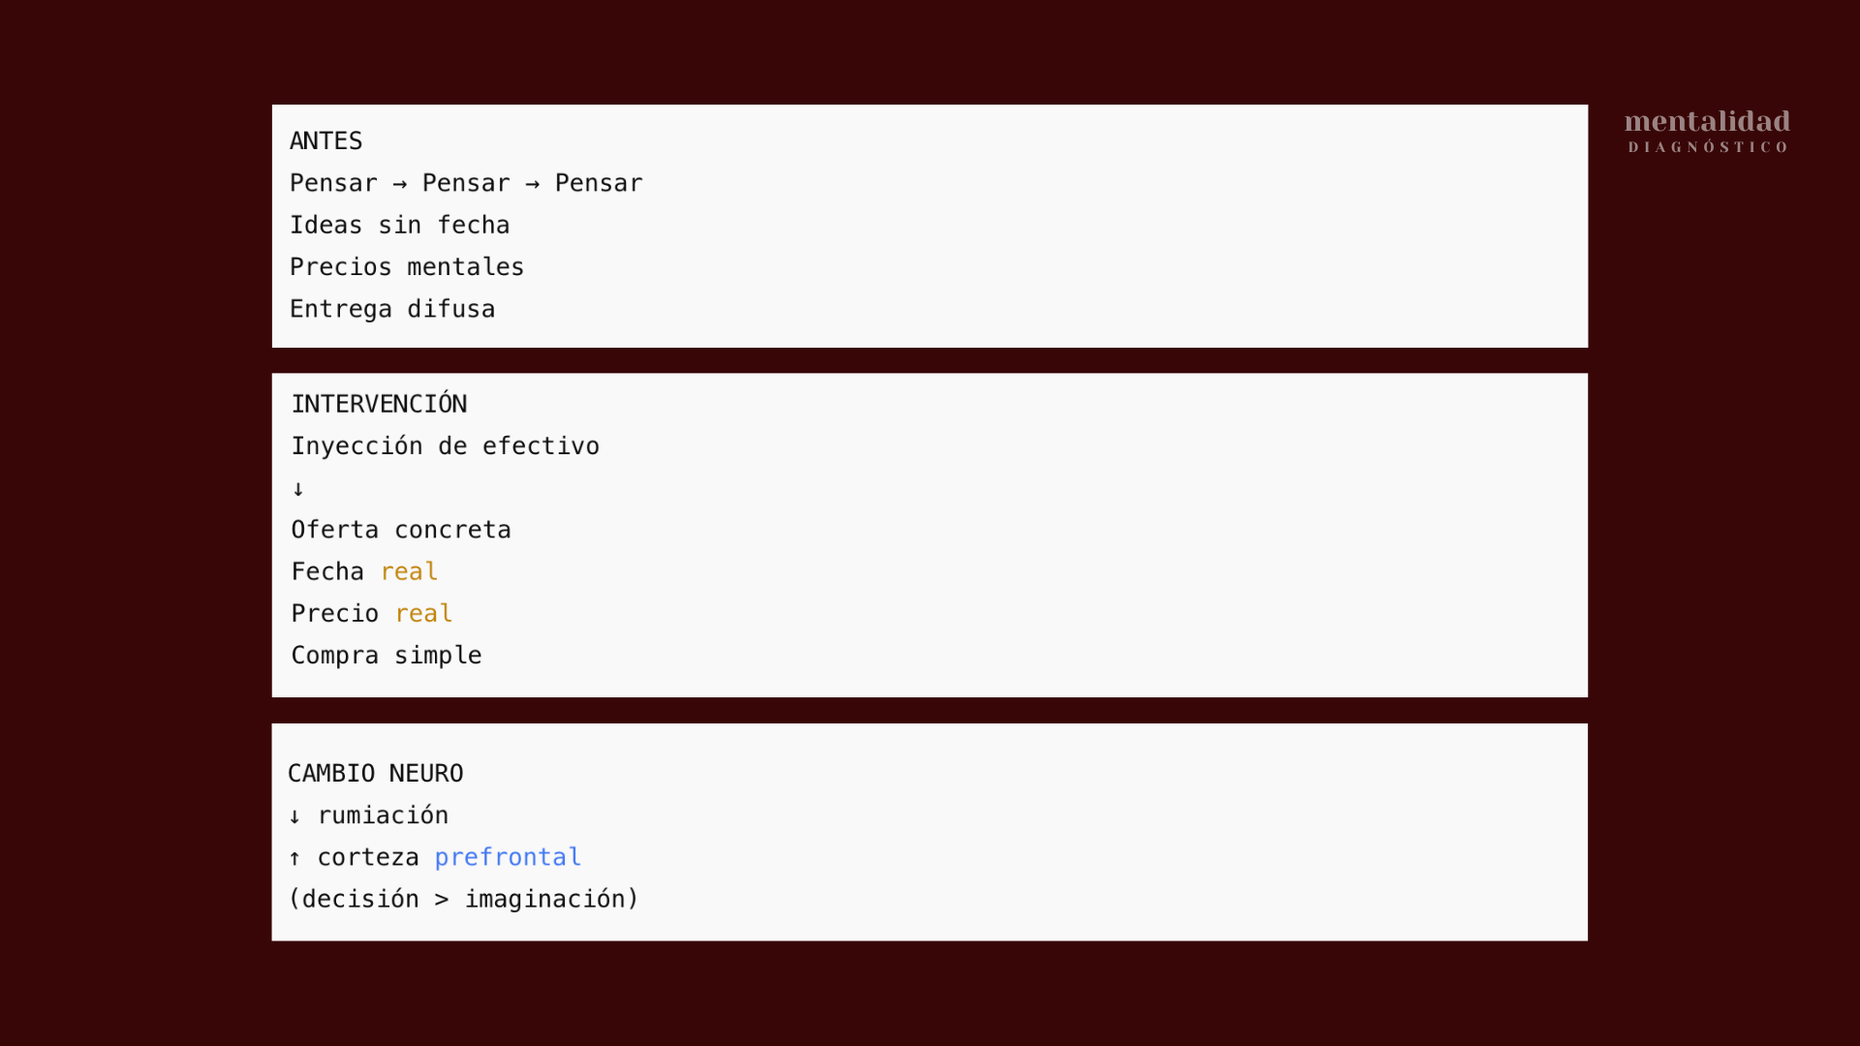Click the mentalidad logo text
The image size is (1860, 1046).
(x=1707, y=122)
